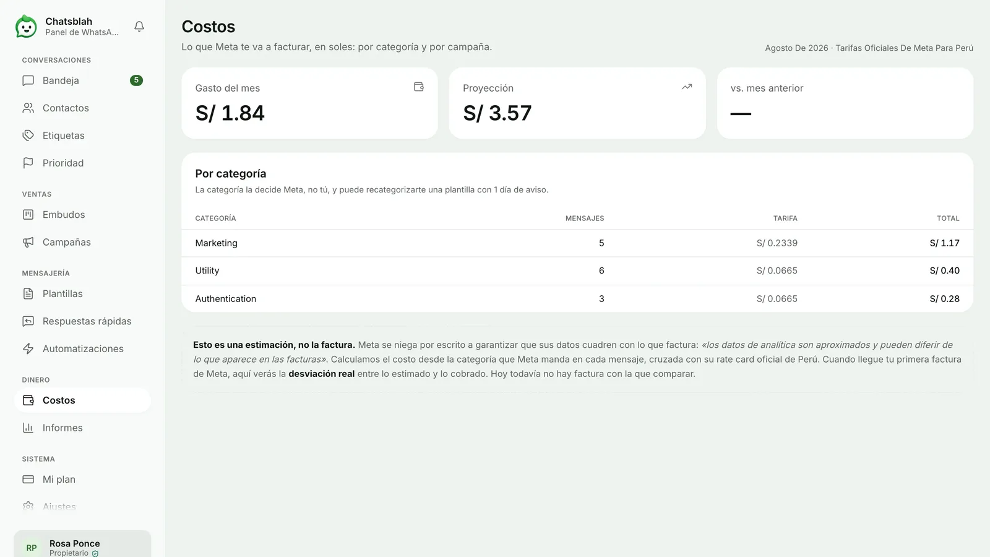Click the S/ 0.2339 tariff value
990x557 pixels.
777,243
